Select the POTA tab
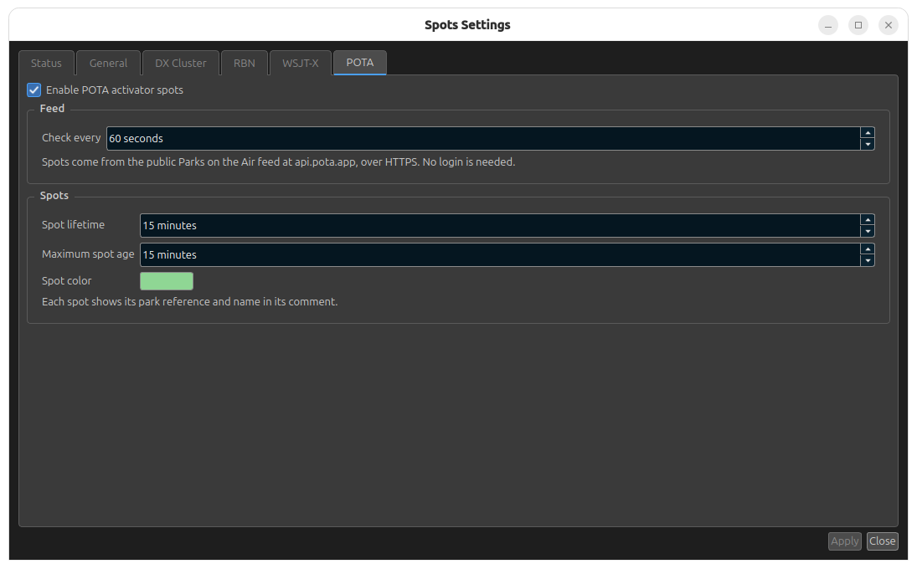Screen dimensions: 917x569 click(359, 63)
